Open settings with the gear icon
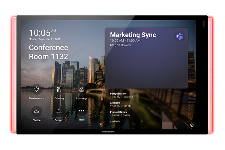Viewport: 225px width, 150px height. [192, 125]
